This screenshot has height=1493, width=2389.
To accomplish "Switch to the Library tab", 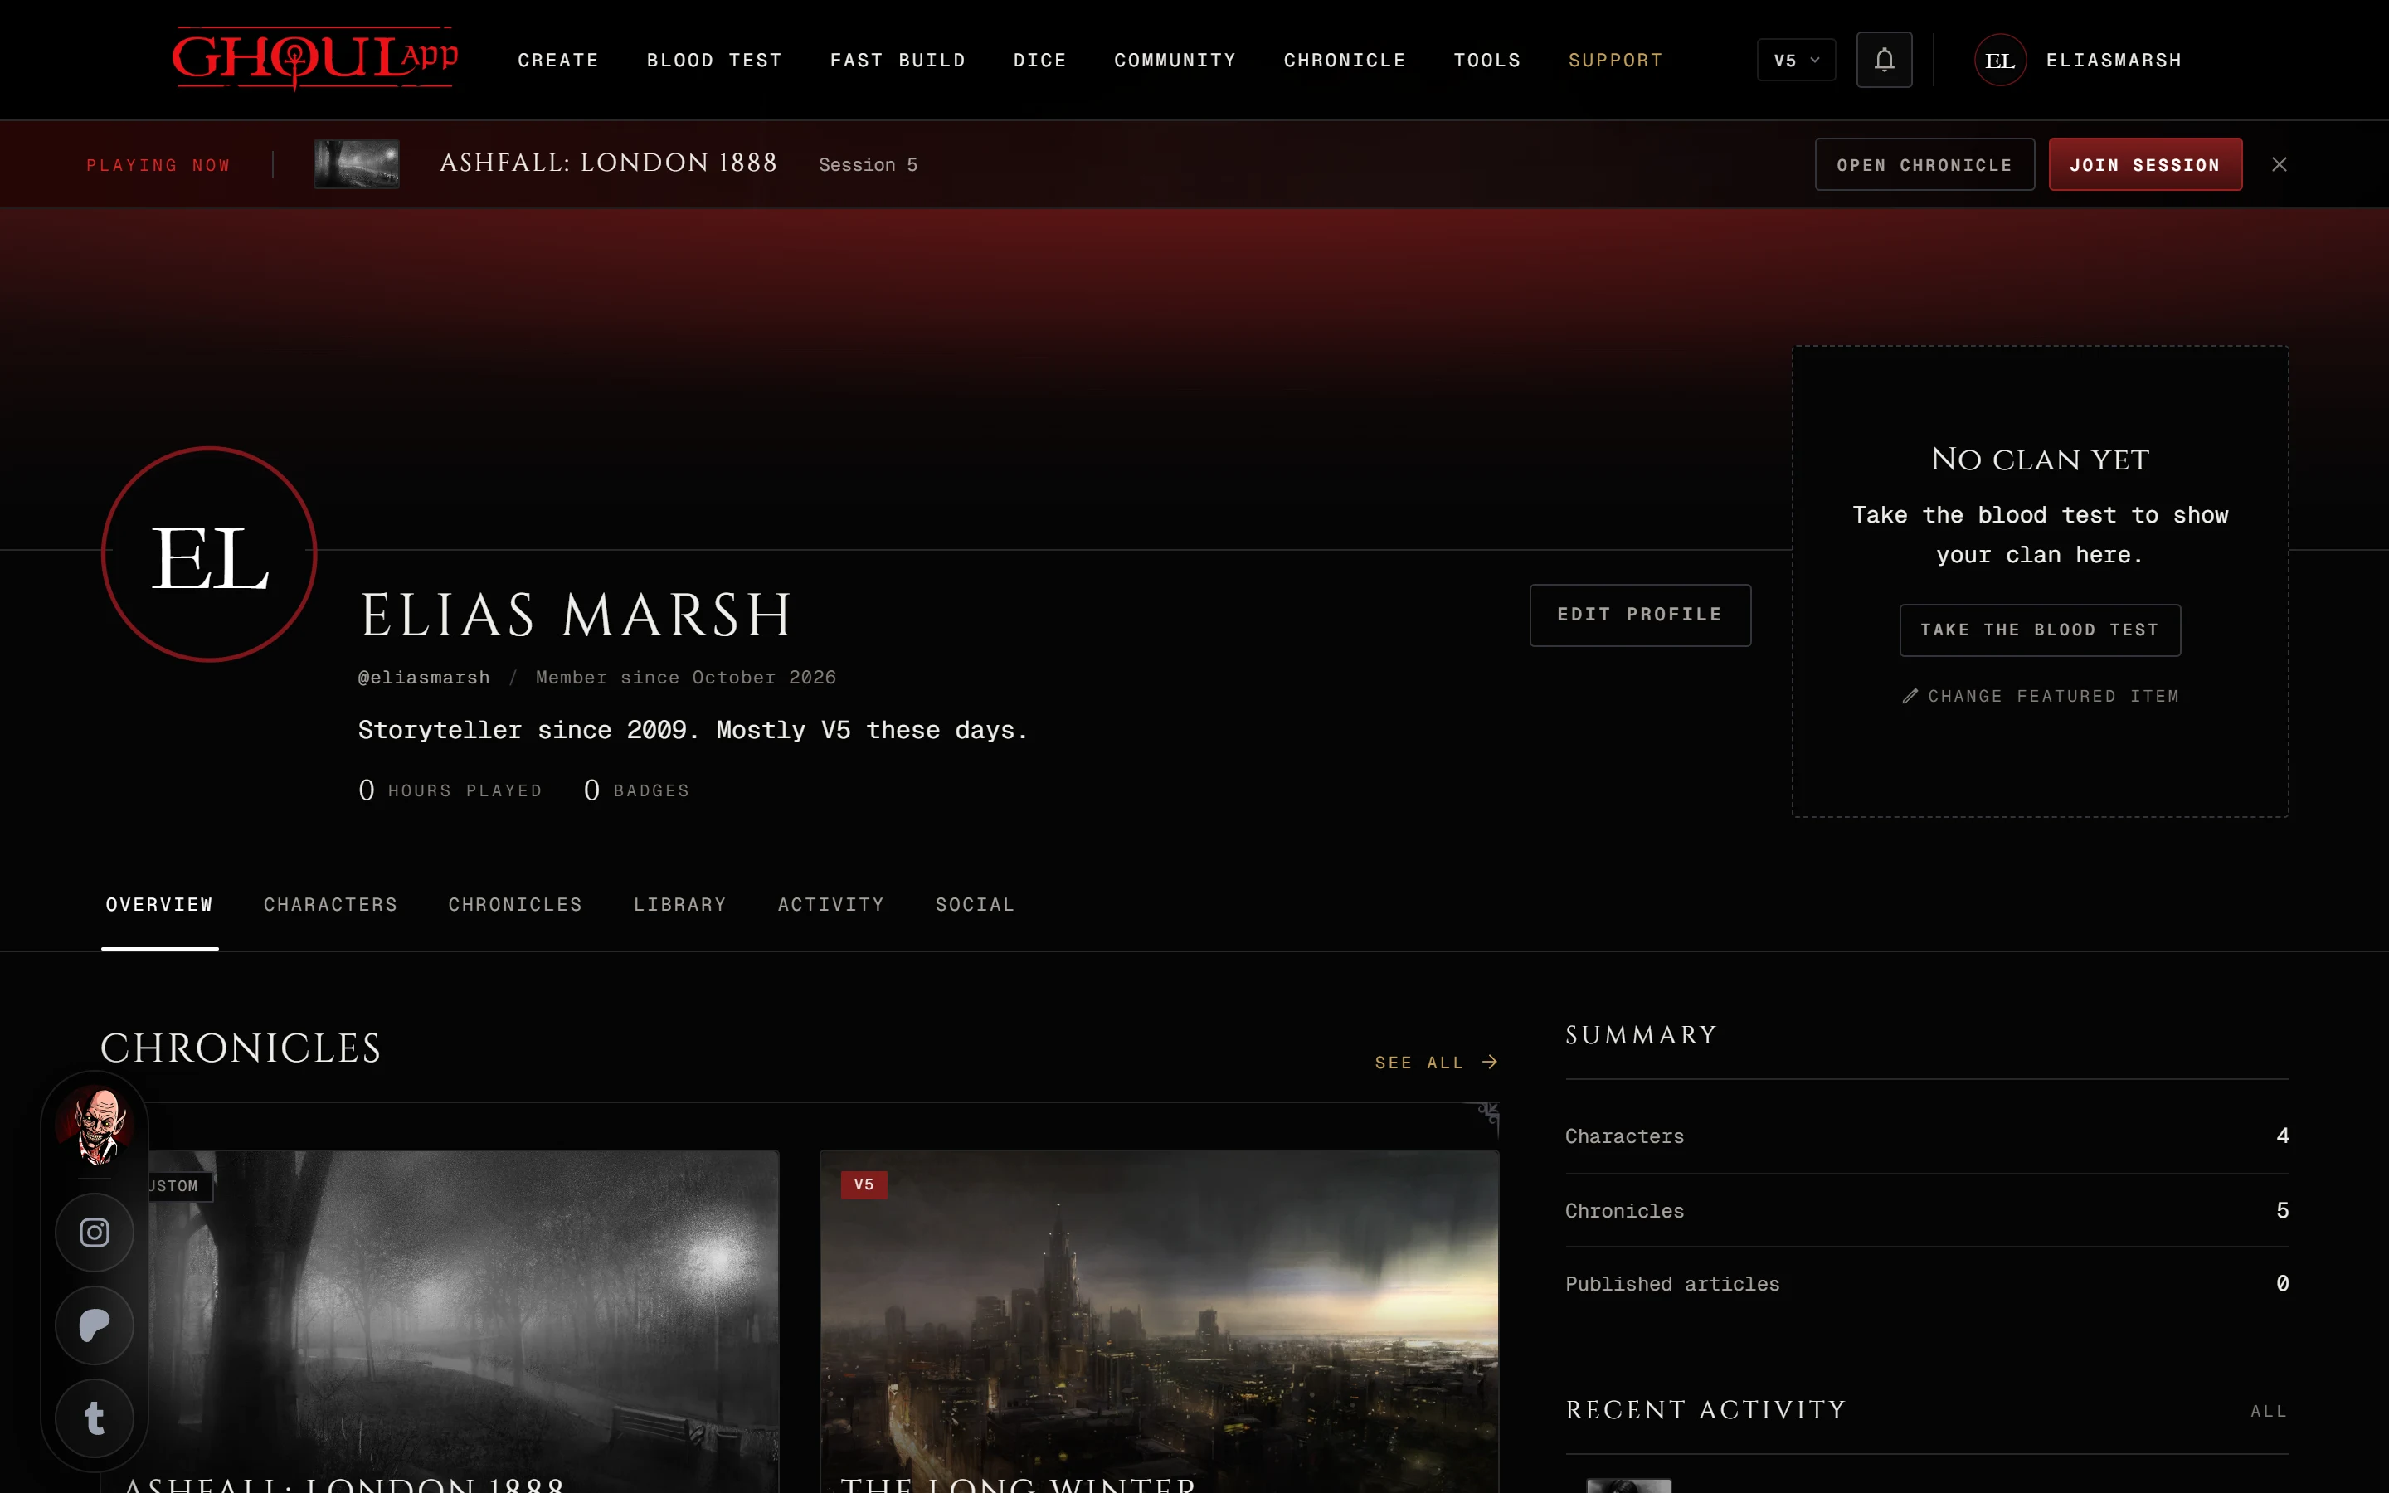I will (680, 904).
